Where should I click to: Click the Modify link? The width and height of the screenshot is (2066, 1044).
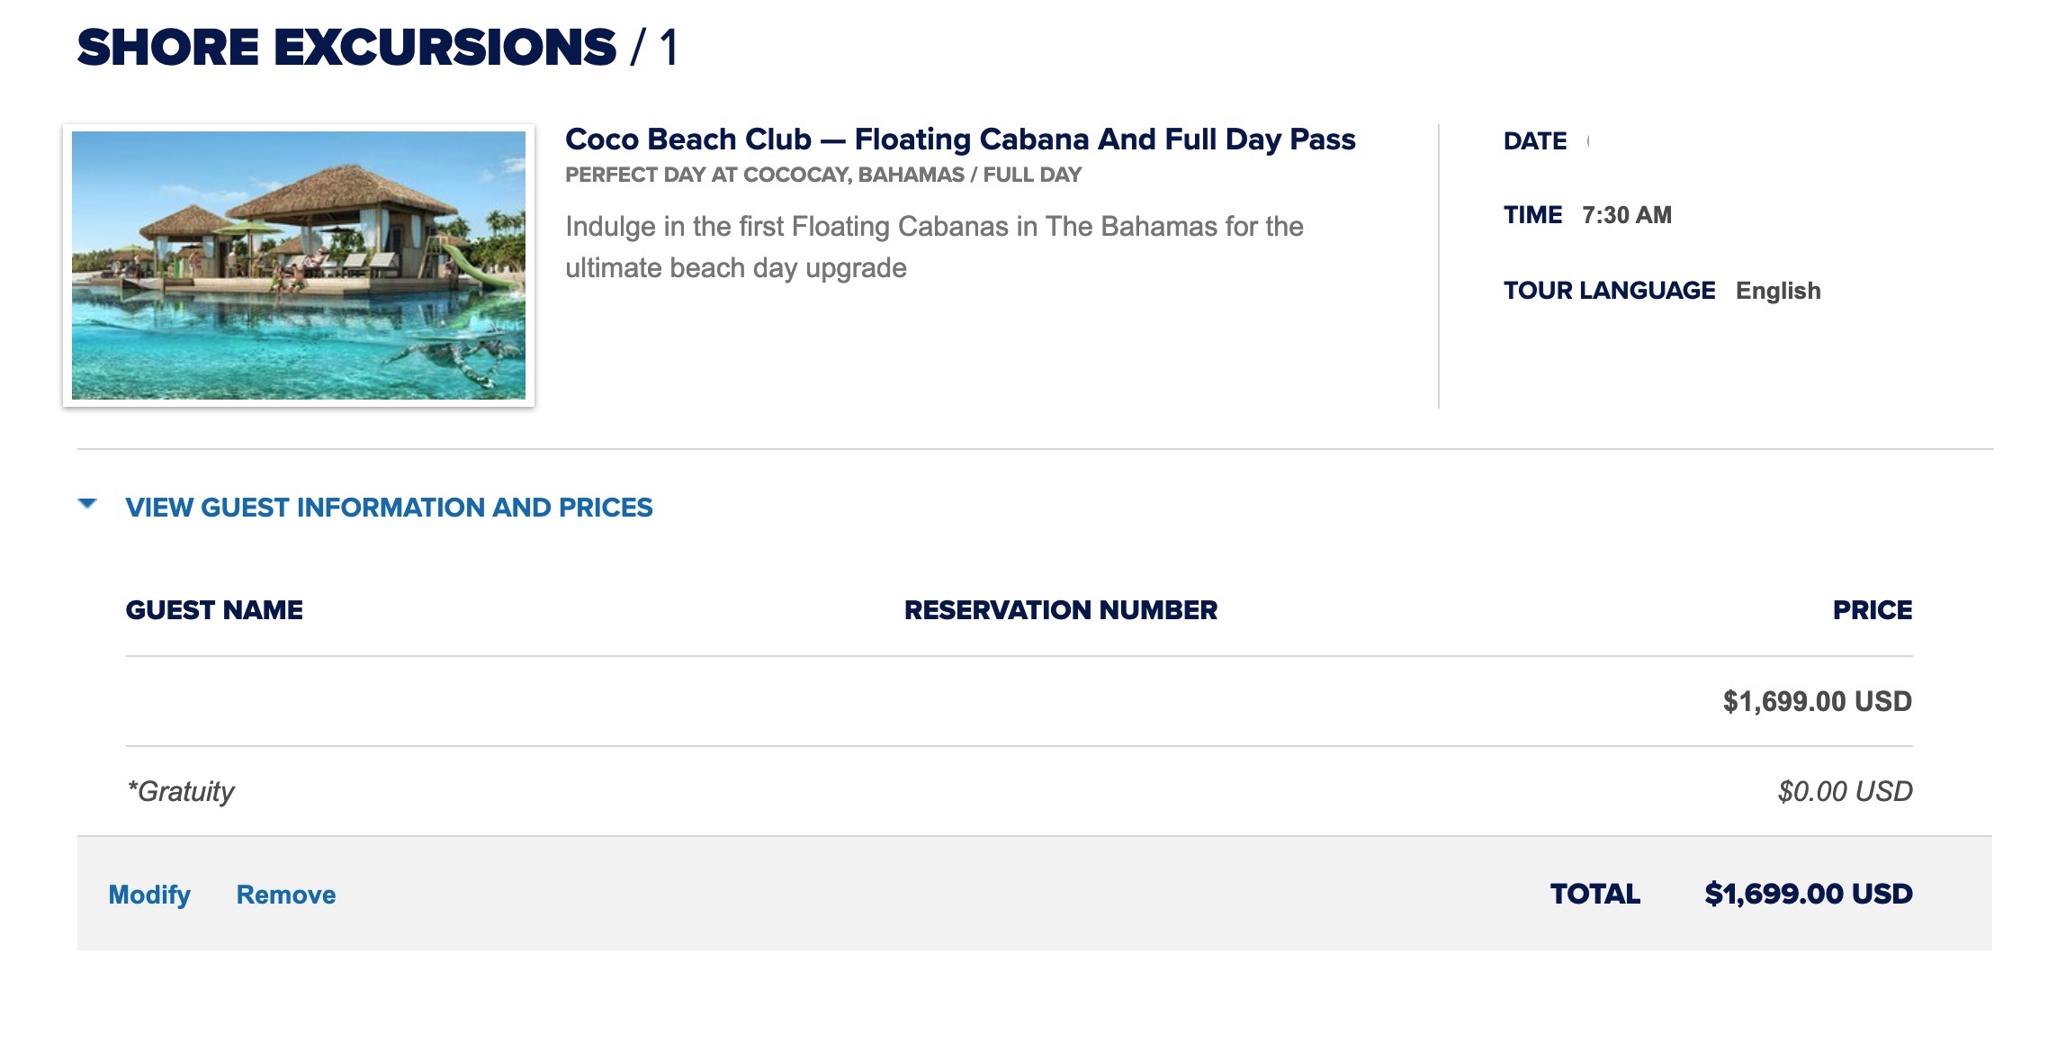(149, 895)
